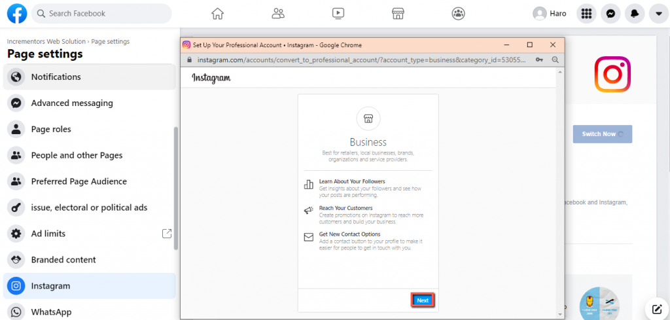
Task: Open the Friends icon in top bar
Action: tap(278, 14)
